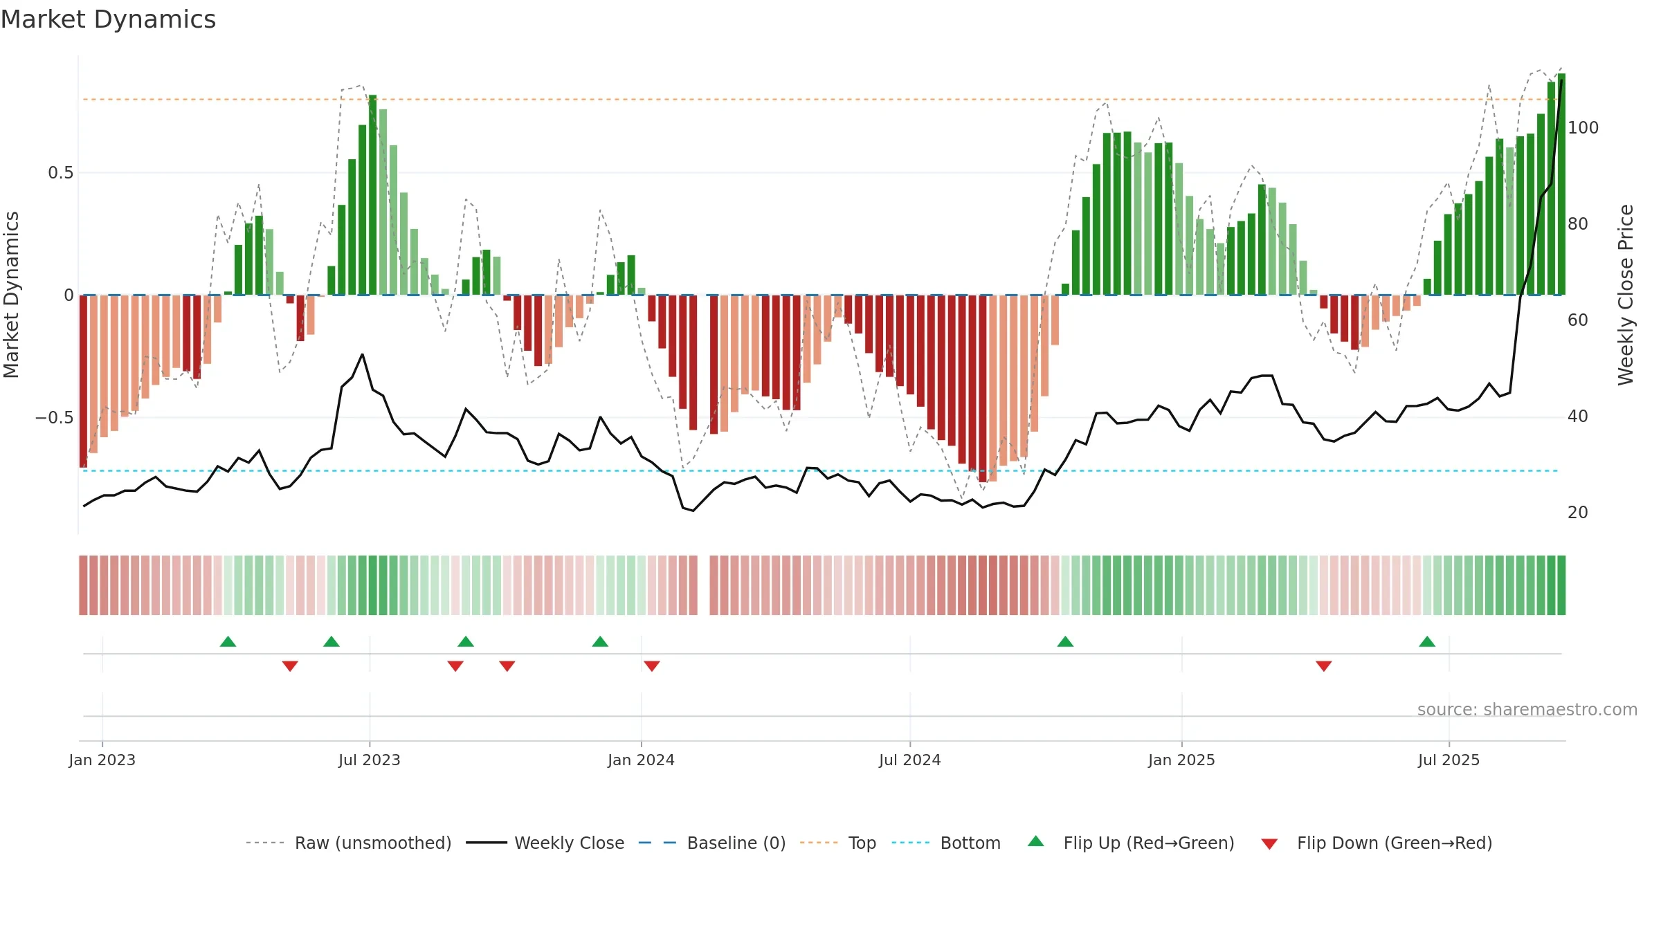Click the 100 price axis tick label
Image resolution: width=1661 pixels, height=934 pixels.
point(1583,128)
